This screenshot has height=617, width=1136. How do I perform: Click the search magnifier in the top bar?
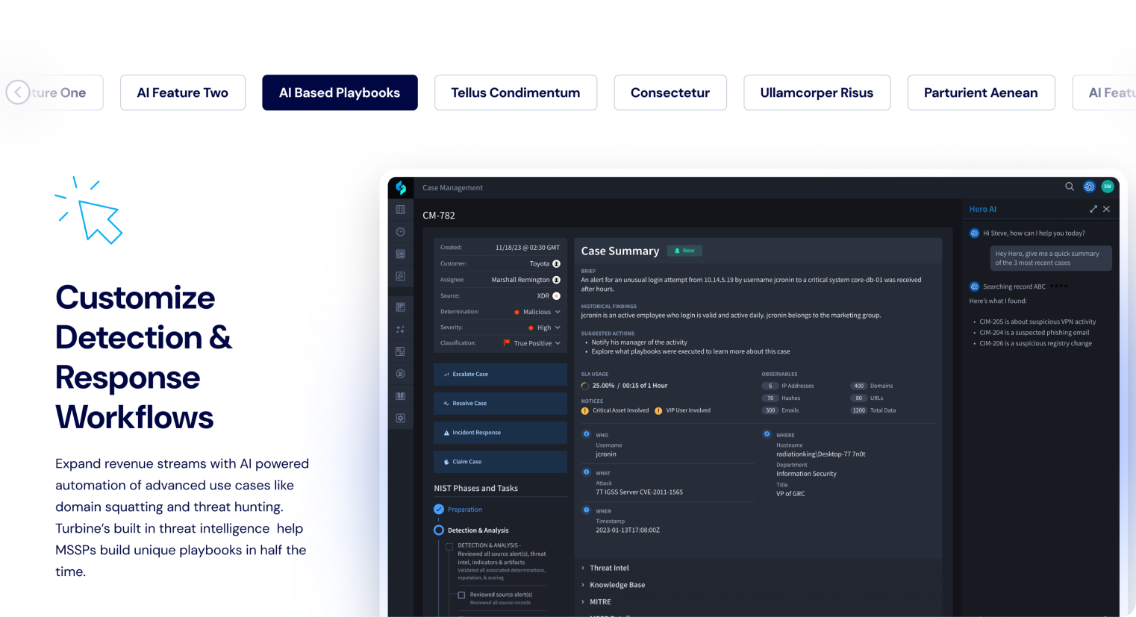1070,187
